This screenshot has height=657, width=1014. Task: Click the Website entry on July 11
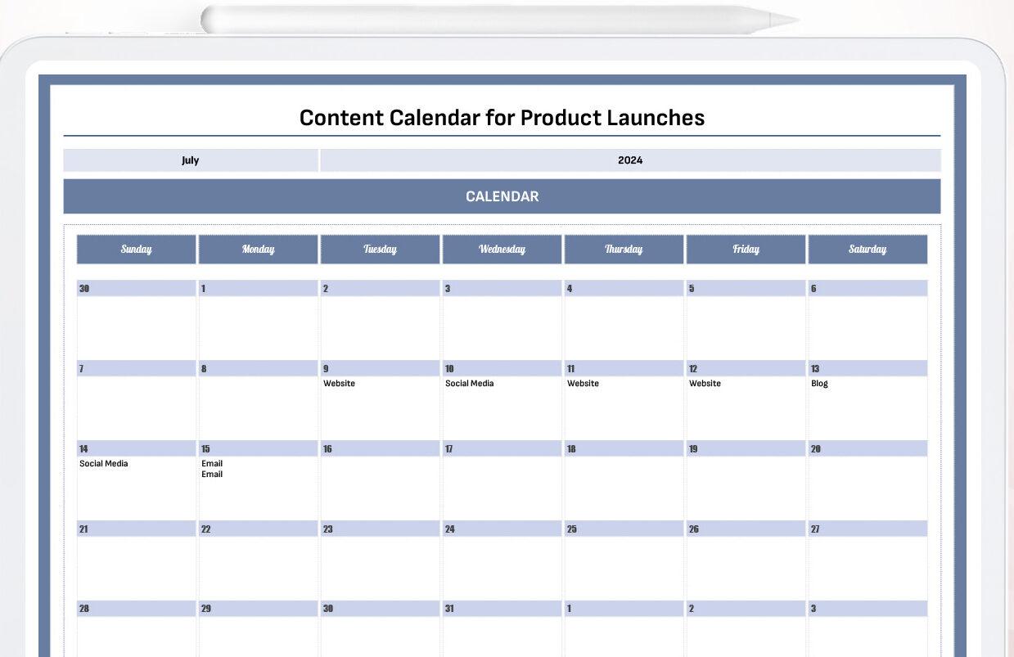pos(583,384)
